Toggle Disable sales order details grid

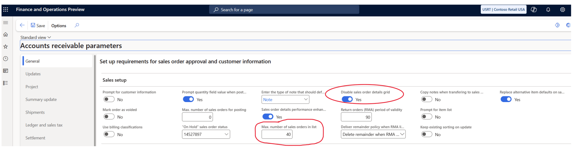(x=347, y=100)
